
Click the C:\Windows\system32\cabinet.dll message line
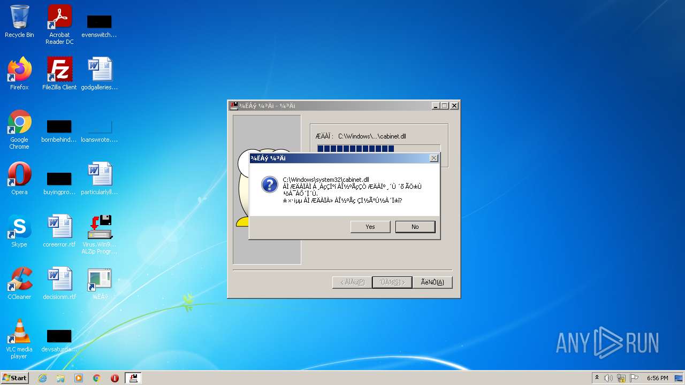coord(326,180)
